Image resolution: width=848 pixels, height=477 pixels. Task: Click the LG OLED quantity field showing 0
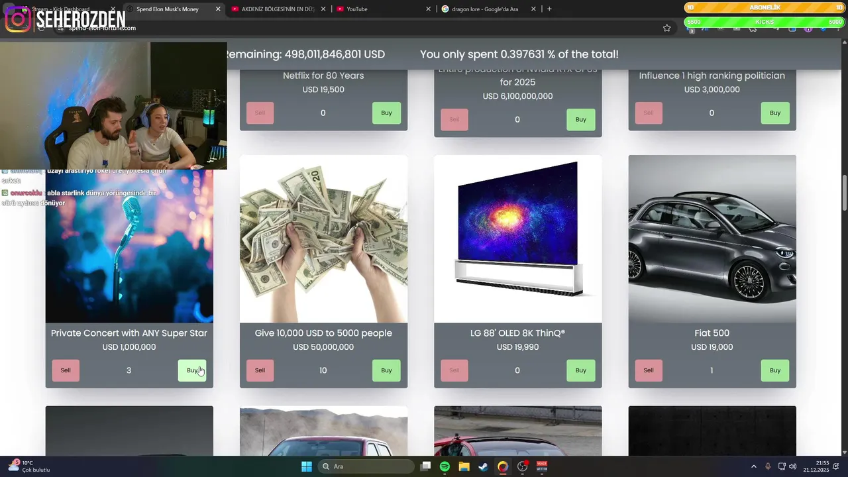click(x=517, y=370)
